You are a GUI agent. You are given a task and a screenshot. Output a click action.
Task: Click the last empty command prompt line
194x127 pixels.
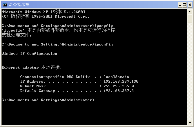tap(48, 100)
